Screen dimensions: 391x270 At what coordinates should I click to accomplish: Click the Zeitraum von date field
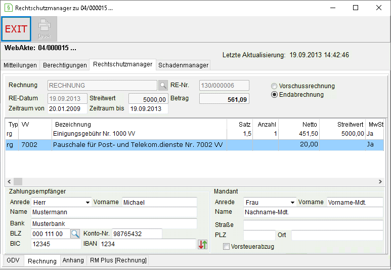pyautogui.click(x=67, y=109)
